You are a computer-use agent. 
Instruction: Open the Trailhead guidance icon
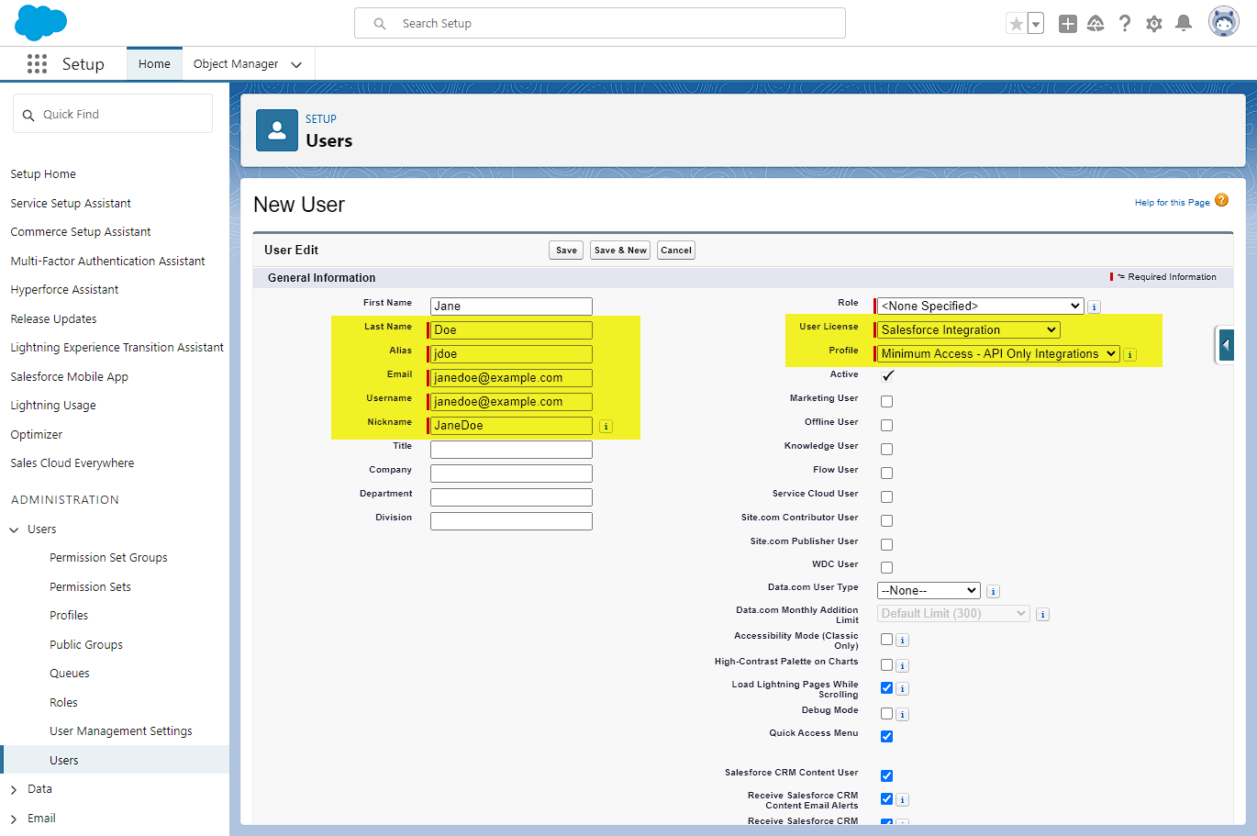pyautogui.click(x=1096, y=24)
